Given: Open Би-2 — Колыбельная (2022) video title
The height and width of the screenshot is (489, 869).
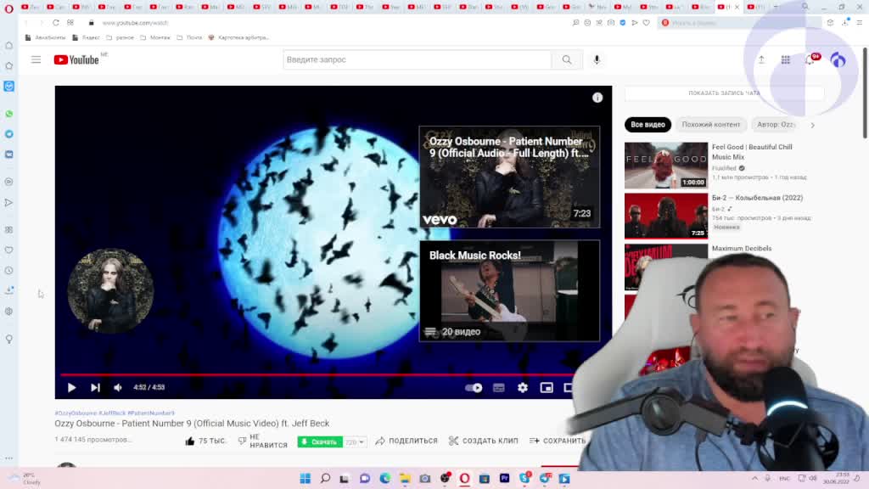Looking at the screenshot, I should point(757,198).
